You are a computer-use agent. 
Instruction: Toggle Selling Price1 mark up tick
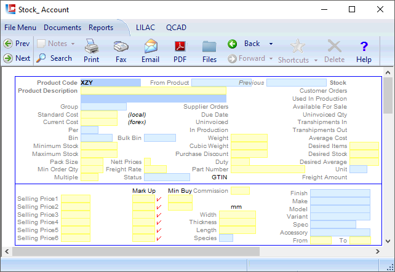coord(159,199)
